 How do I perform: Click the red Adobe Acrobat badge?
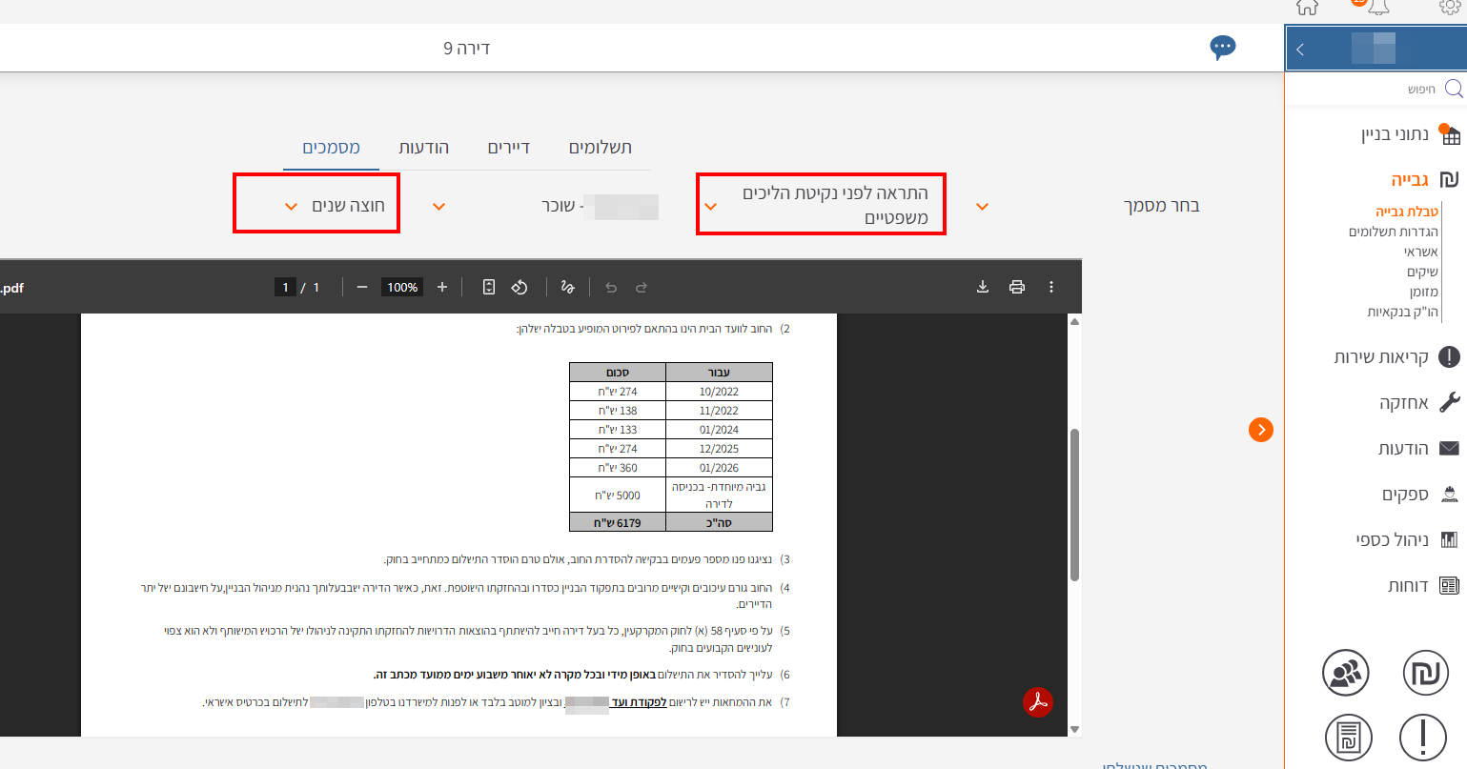(1037, 702)
